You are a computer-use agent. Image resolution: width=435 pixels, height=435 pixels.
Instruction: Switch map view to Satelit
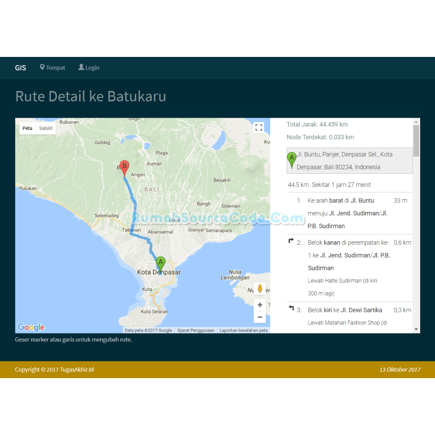point(45,128)
